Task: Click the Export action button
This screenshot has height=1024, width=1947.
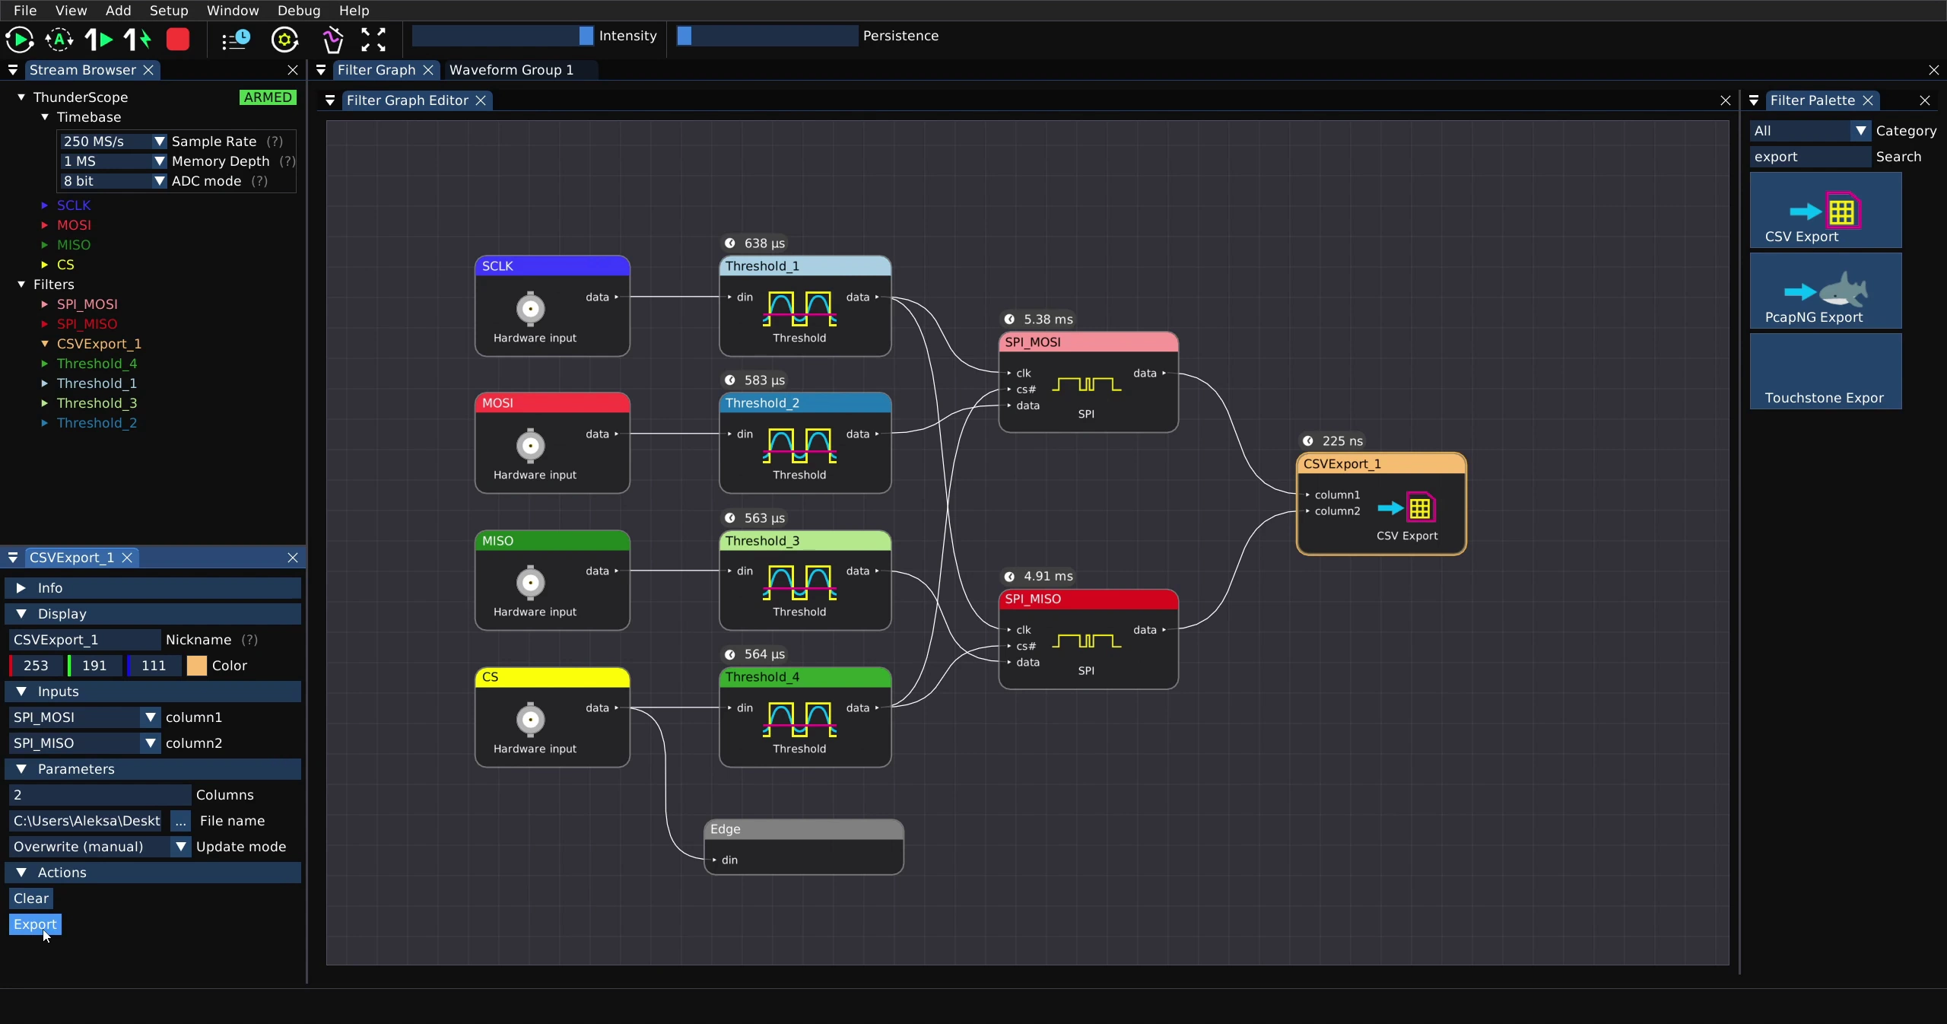Action: [35, 924]
